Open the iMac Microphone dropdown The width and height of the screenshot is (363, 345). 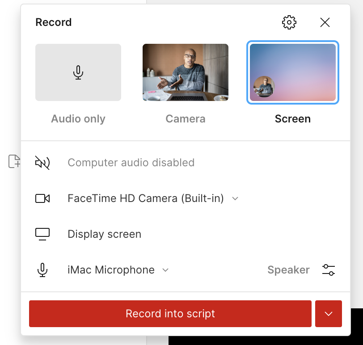(x=165, y=270)
